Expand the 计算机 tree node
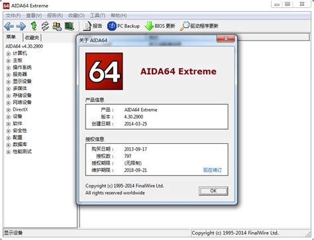The width and height of the screenshot is (314, 240). pos(9,54)
